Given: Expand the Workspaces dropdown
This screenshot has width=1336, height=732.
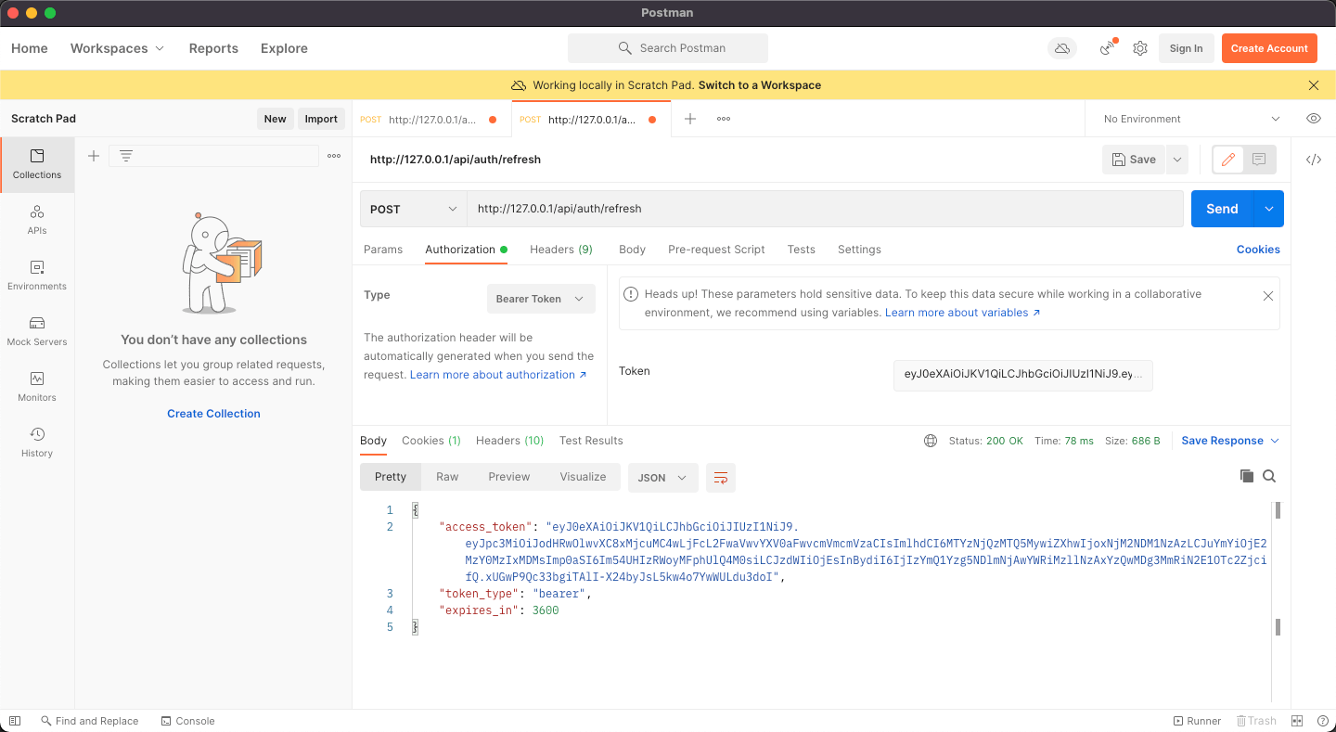Looking at the screenshot, I should coord(118,48).
